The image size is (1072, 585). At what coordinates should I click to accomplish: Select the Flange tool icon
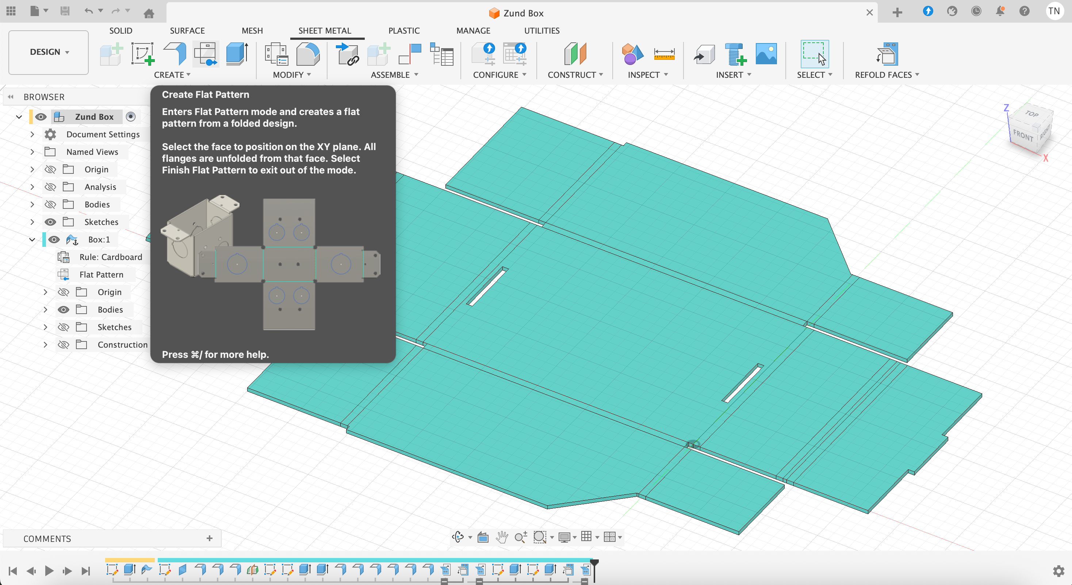tap(176, 54)
